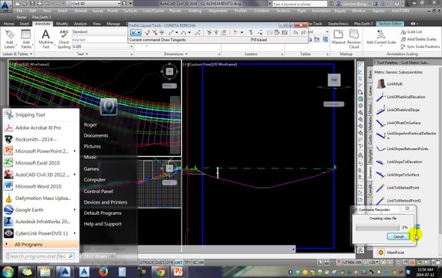Expand the Dimensions panel dropdown

coord(176,54)
